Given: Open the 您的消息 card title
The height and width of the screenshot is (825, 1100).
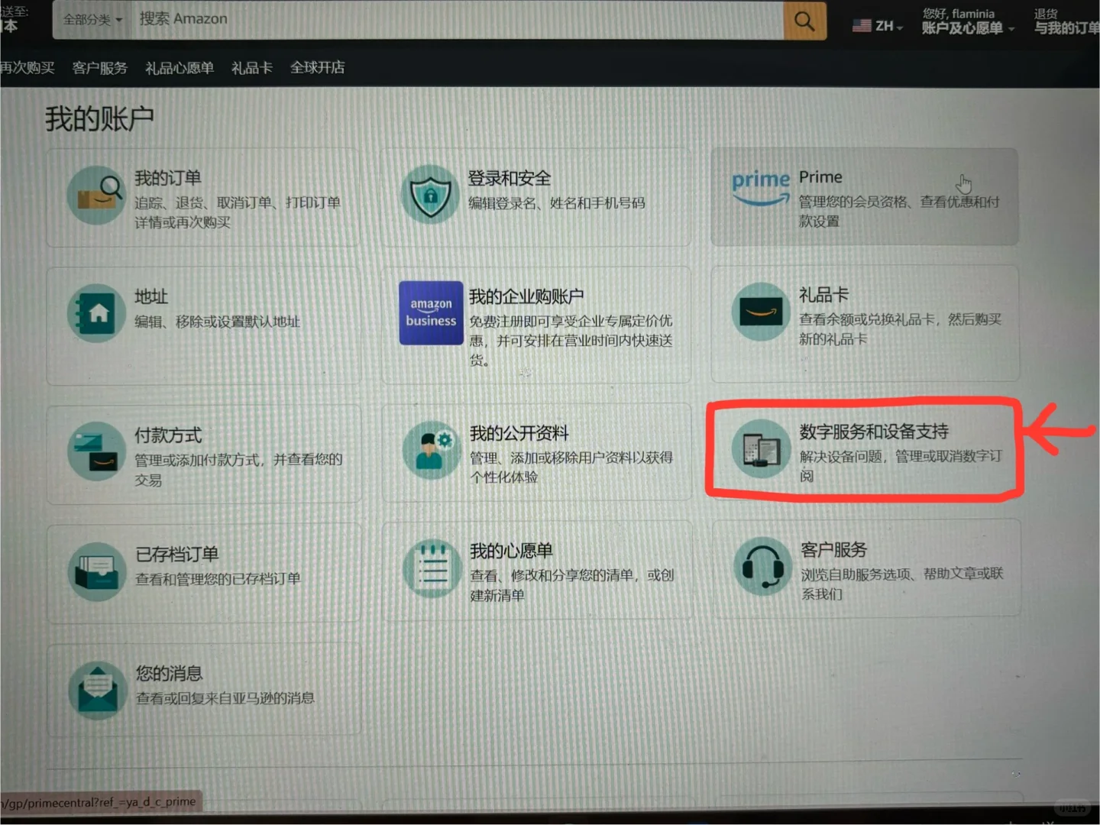Looking at the screenshot, I should 169,673.
